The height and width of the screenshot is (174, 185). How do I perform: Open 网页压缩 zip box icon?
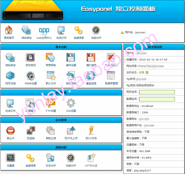coord(10,75)
